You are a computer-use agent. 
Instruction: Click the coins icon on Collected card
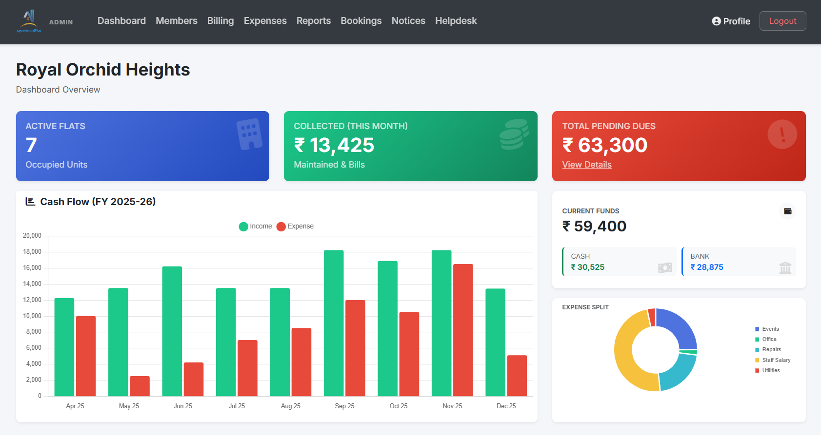[x=514, y=134]
